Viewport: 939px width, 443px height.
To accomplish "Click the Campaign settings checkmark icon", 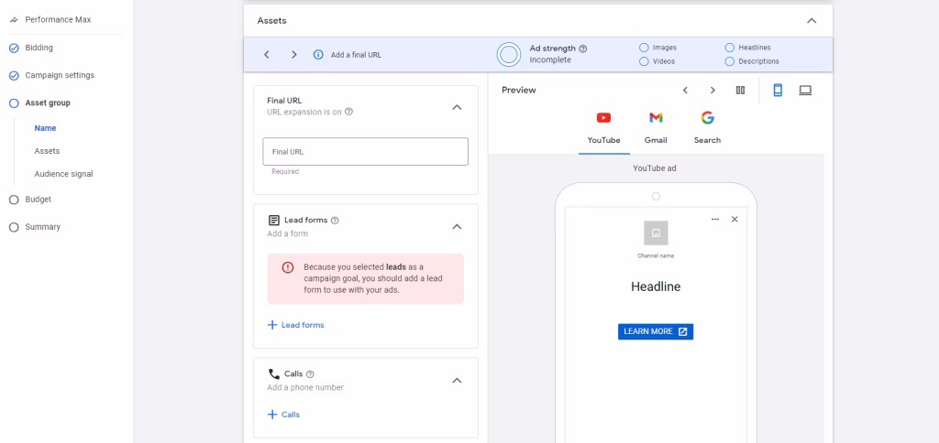I will click(x=15, y=75).
